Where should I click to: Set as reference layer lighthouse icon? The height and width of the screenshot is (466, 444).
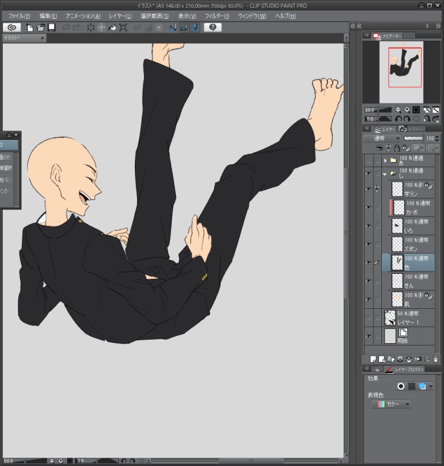[x=389, y=148]
